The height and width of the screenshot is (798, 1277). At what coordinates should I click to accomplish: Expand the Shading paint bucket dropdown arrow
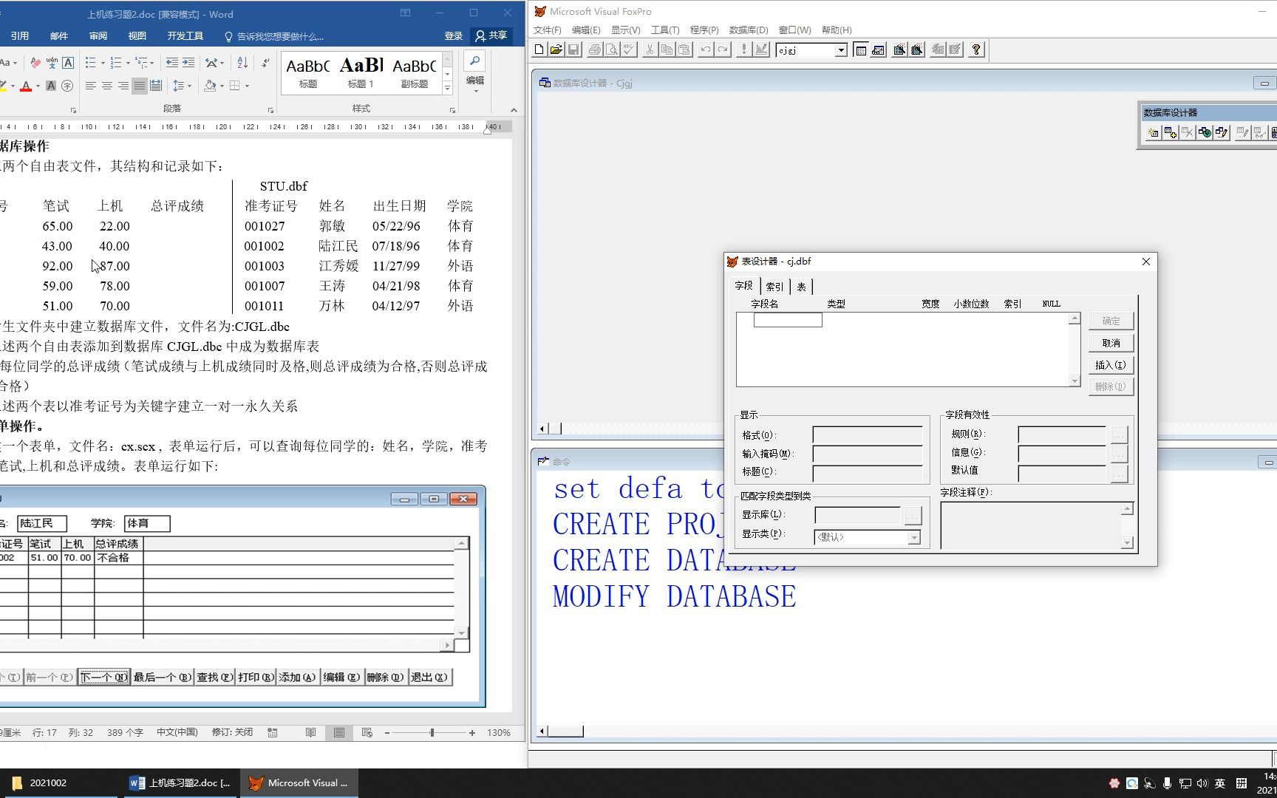point(222,86)
